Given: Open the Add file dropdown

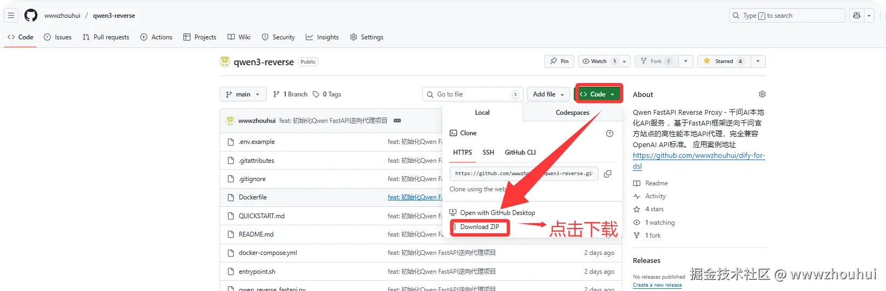Looking at the screenshot, I should click(548, 94).
